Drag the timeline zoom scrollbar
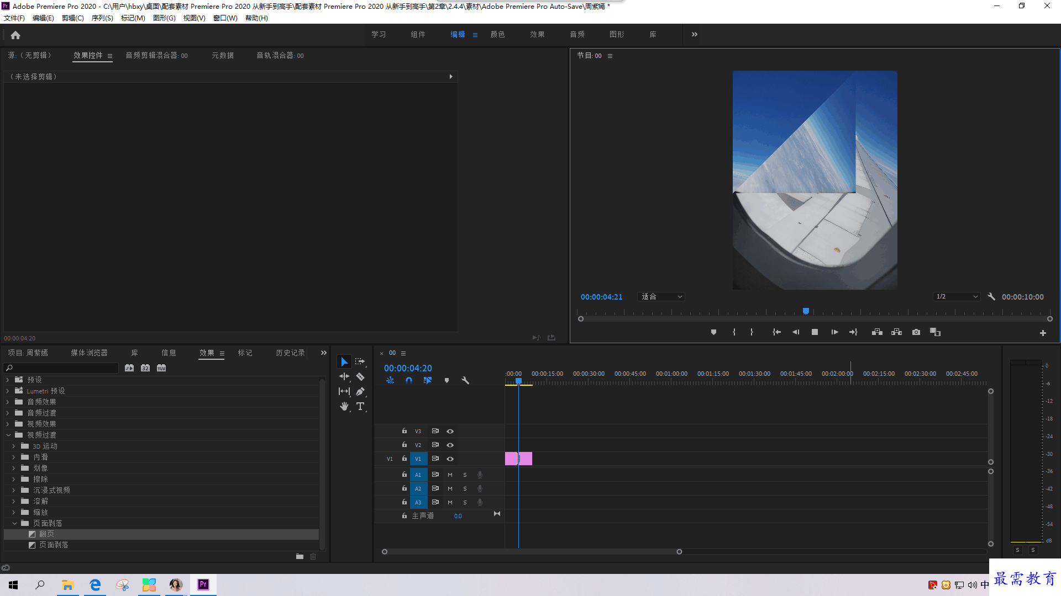The width and height of the screenshot is (1061, 596). point(531,552)
